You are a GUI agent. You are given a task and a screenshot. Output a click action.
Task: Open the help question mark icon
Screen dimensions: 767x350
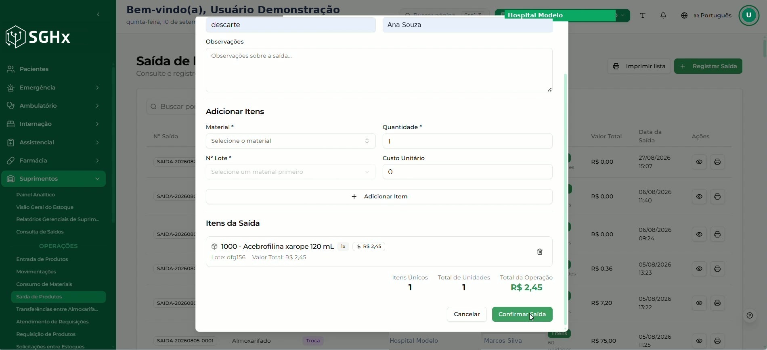tap(750, 315)
